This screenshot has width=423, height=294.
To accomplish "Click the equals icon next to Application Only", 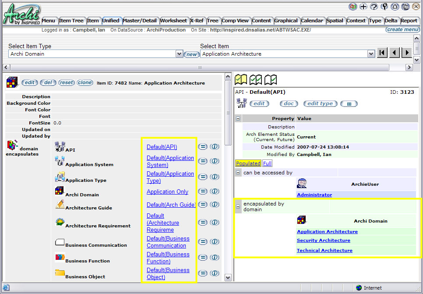I will (x=202, y=191).
